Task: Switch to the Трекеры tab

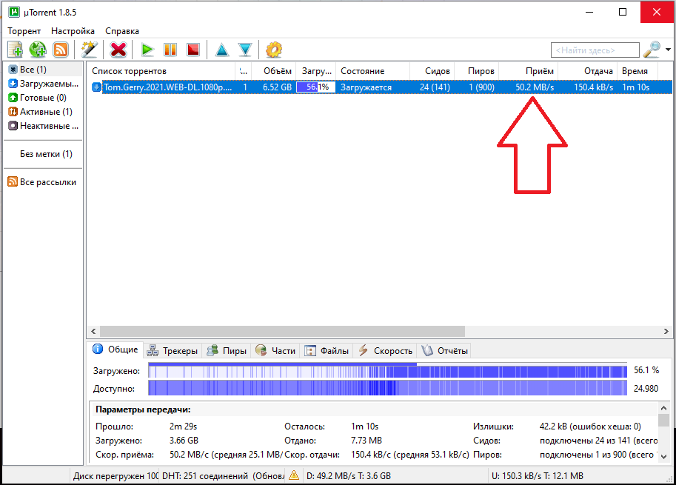Action: point(172,351)
